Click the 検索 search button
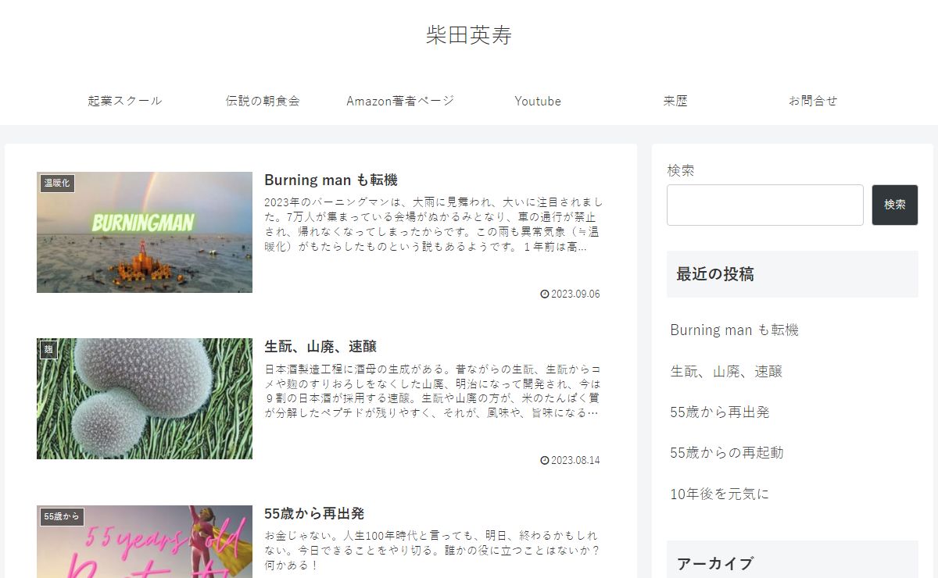Image resolution: width=938 pixels, height=578 pixels. coord(895,205)
